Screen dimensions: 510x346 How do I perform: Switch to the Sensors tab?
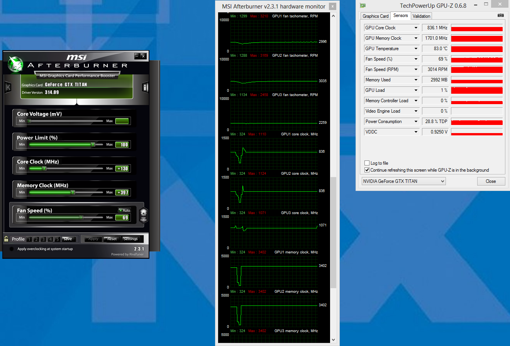click(x=400, y=15)
